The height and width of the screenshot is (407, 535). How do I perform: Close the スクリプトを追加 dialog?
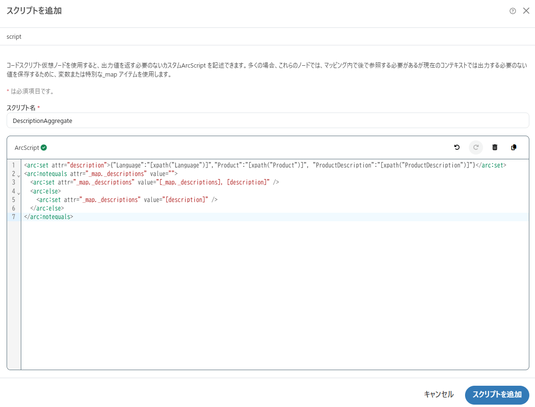[526, 11]
